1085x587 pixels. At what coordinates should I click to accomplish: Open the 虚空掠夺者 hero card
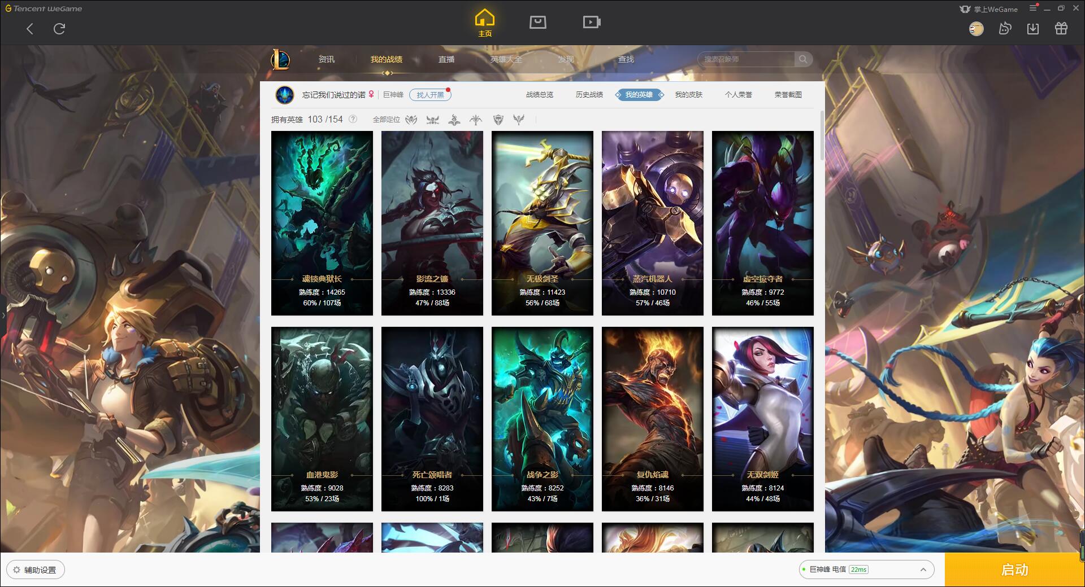click(763, 223)
